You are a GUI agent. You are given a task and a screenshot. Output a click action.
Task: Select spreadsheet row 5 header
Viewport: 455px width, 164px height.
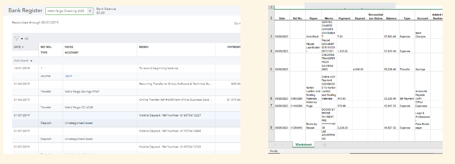[271, 69]
